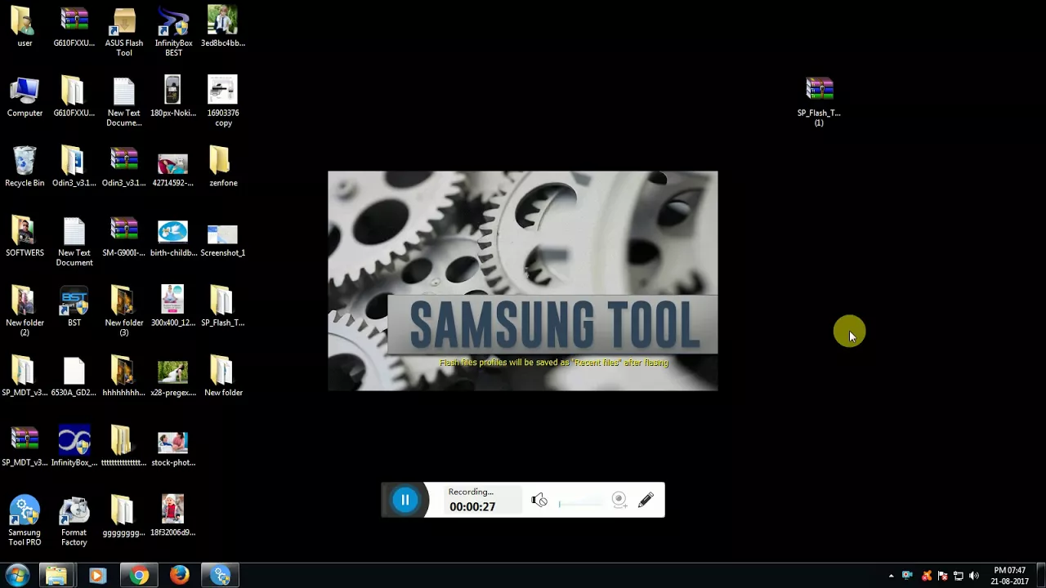The image size is (1046, 588).
Task: Select the Samsung Tool PRO shortcut
Action: coord(25,521)
